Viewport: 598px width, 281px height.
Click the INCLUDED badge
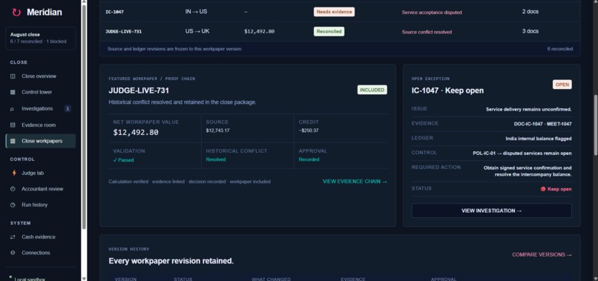(x=372, y=90)
